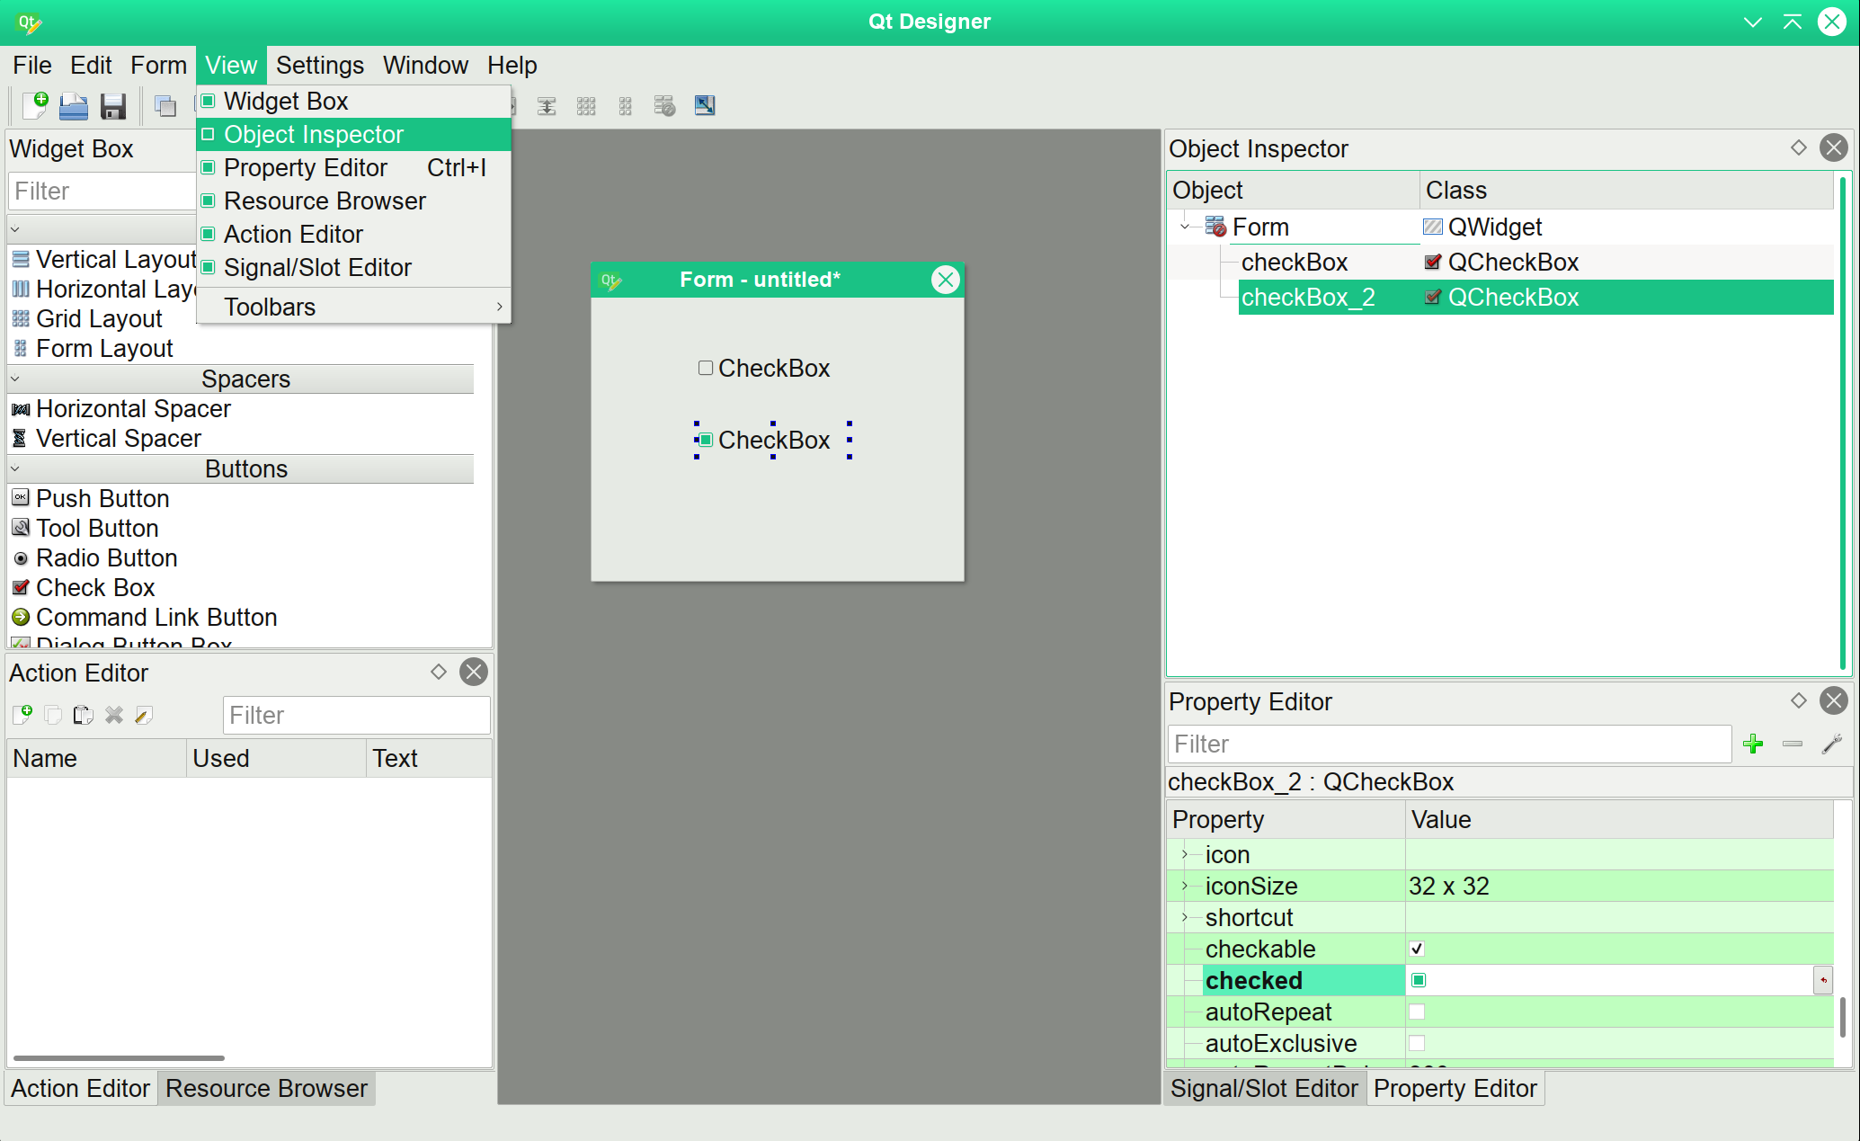Select checkBox row in Object Inspector

(x=1294, y=262)
